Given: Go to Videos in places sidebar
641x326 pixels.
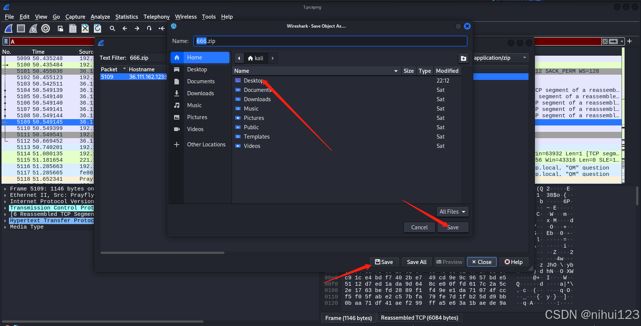Looking at the screenshot, I should (x=200, y=129).
